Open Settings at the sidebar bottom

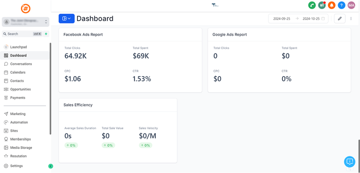coord(16,166)
